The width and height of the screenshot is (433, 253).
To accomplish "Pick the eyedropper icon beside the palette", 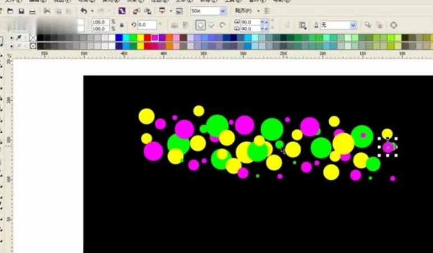I will [x=19, y=38].
